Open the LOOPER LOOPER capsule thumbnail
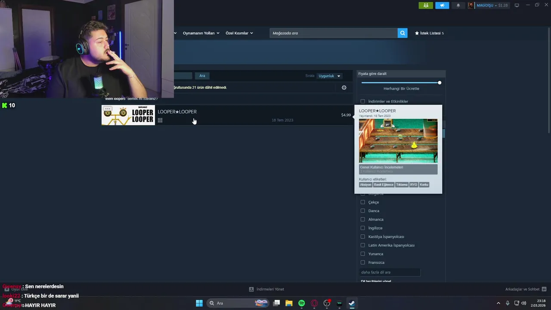Viewport: 551px width, 310px height. point(128,115)
